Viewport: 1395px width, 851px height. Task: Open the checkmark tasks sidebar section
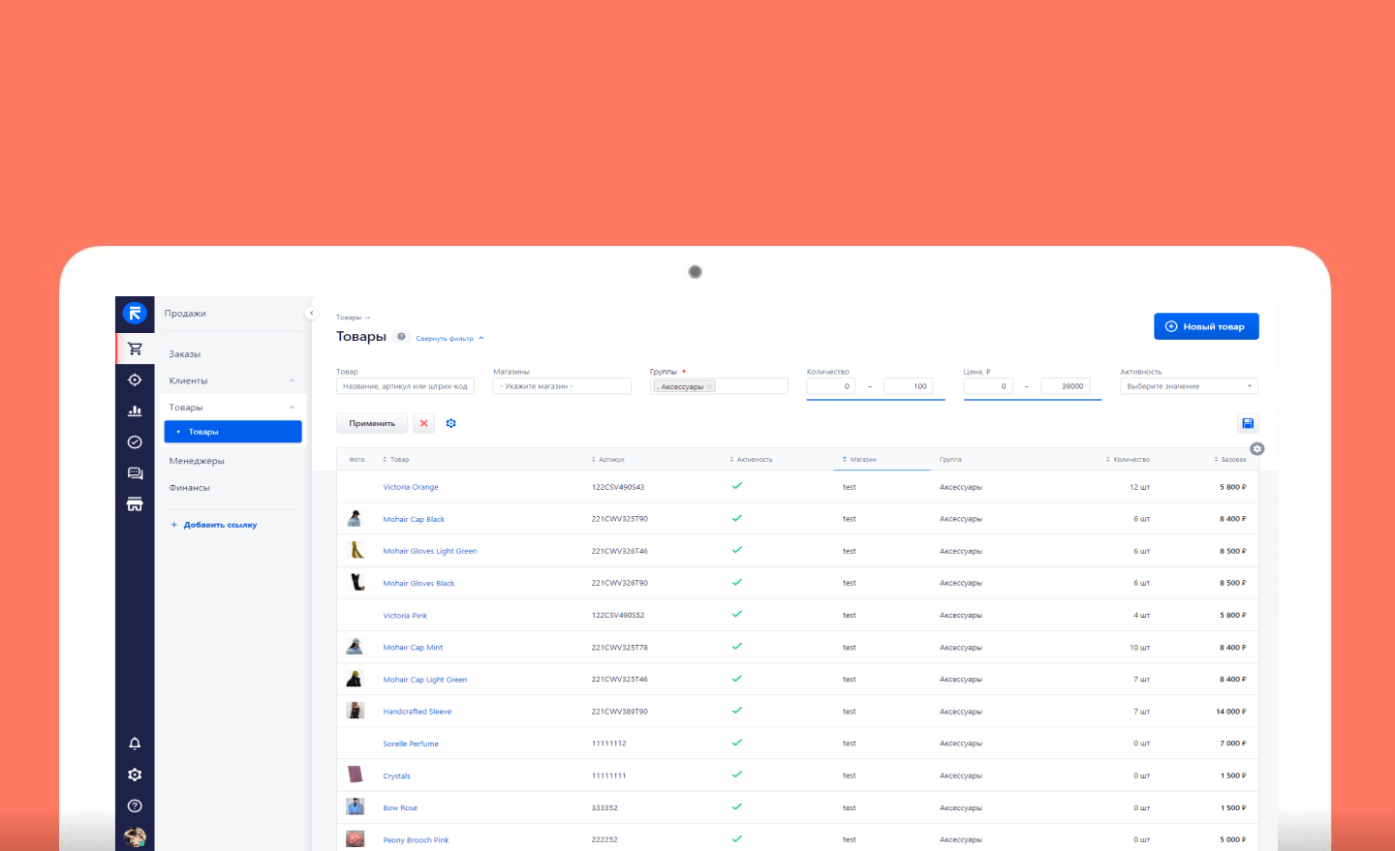tap(135, 441)
